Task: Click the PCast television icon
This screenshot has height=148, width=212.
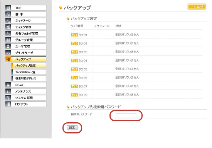Action: click(x=8, y=85)
